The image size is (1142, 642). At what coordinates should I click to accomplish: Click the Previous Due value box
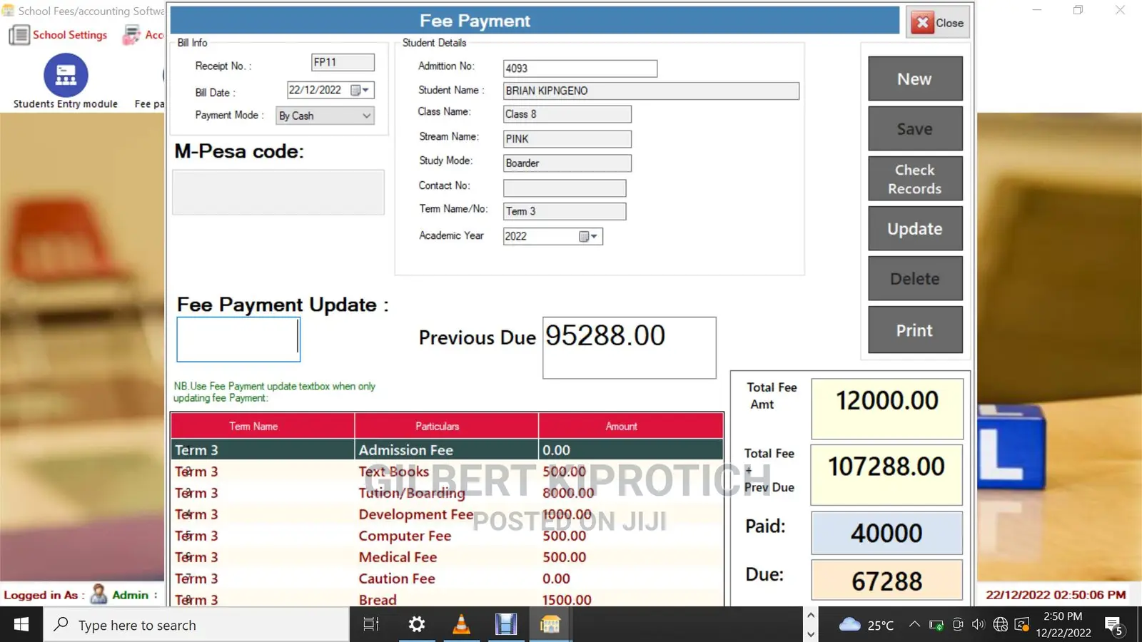coord(630,347)
